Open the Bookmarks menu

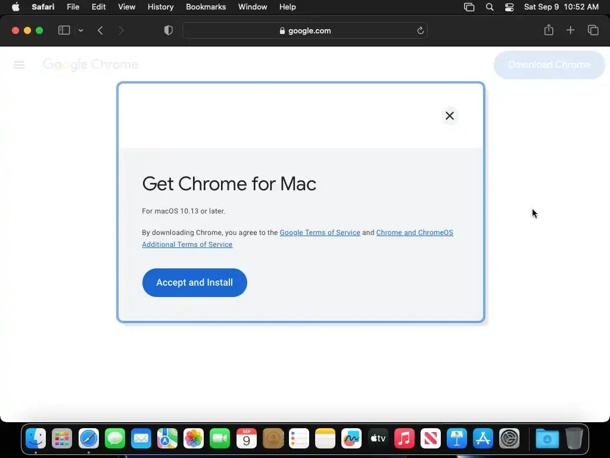pyautogui.click(x=206, y=7)
